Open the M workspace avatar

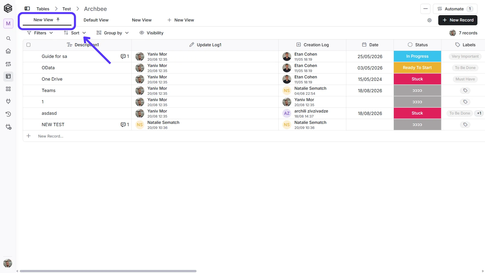coord(8,24)
